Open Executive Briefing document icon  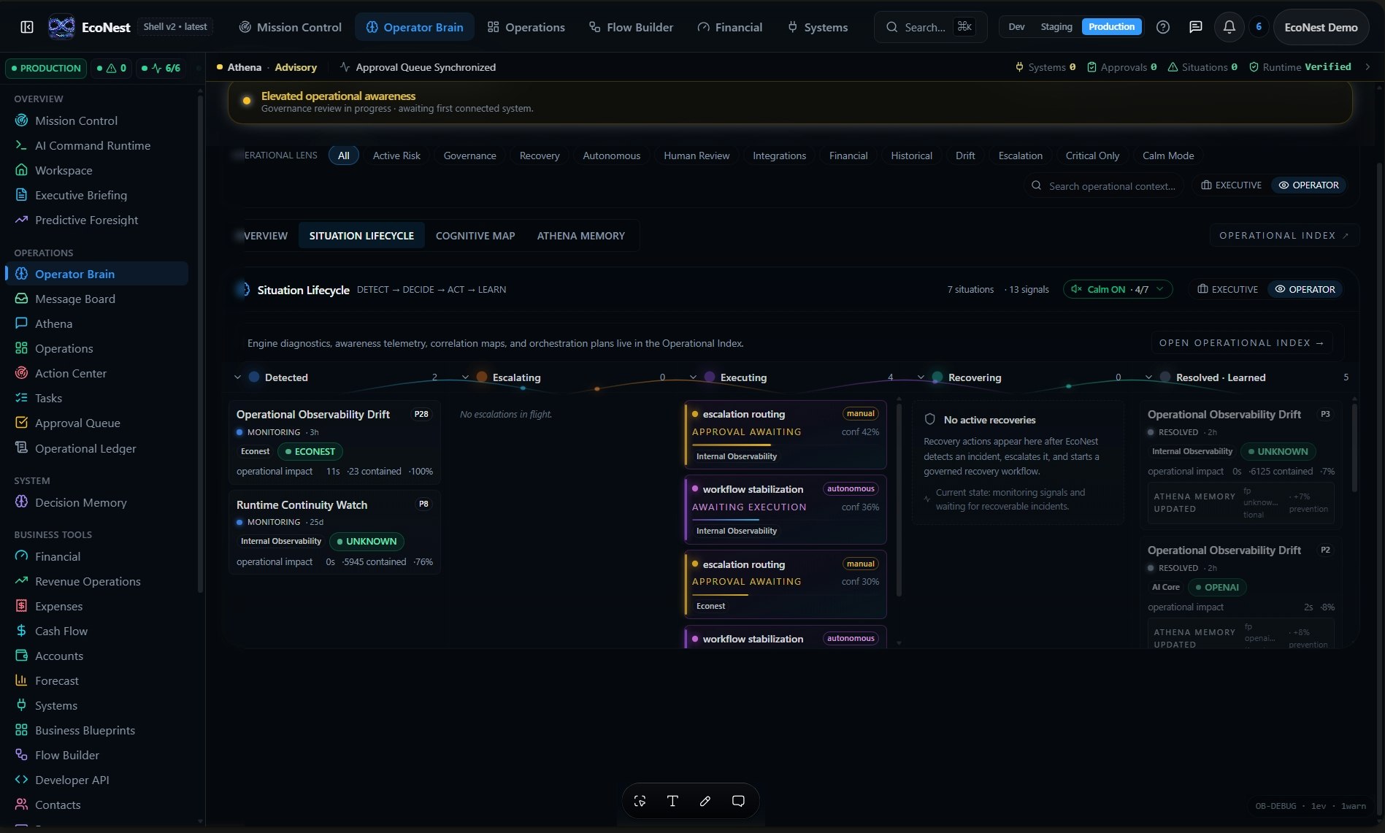point(22,195)
